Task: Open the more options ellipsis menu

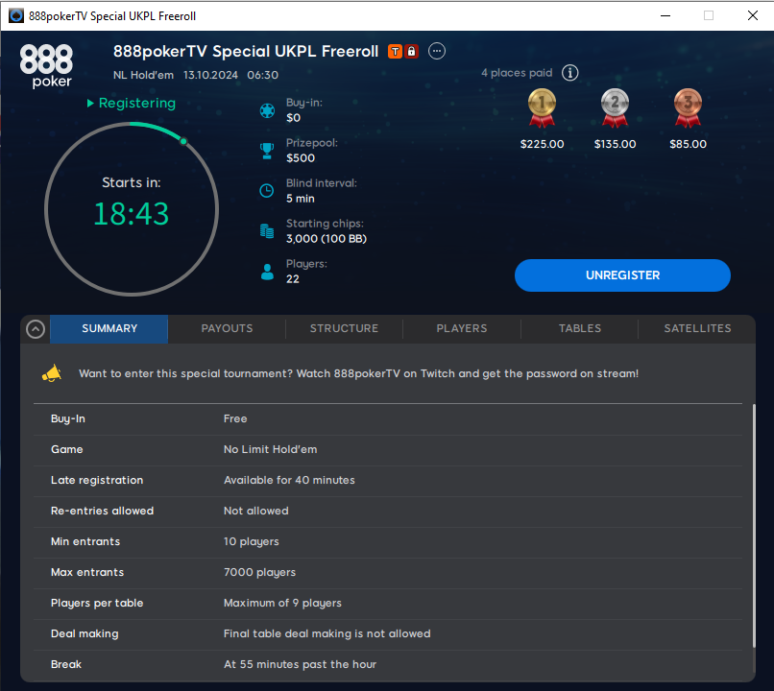Action: tap(437, 51)
